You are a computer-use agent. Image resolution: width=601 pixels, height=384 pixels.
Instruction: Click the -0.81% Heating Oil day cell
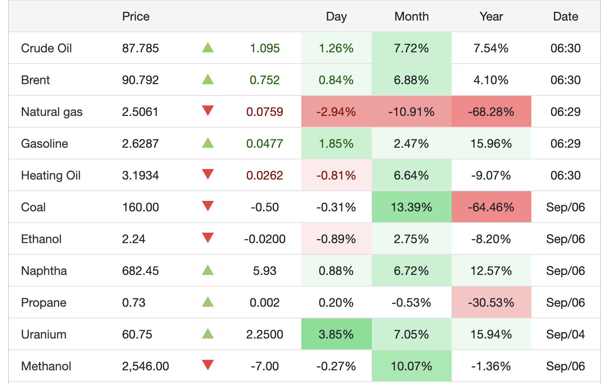click(336, 175)
